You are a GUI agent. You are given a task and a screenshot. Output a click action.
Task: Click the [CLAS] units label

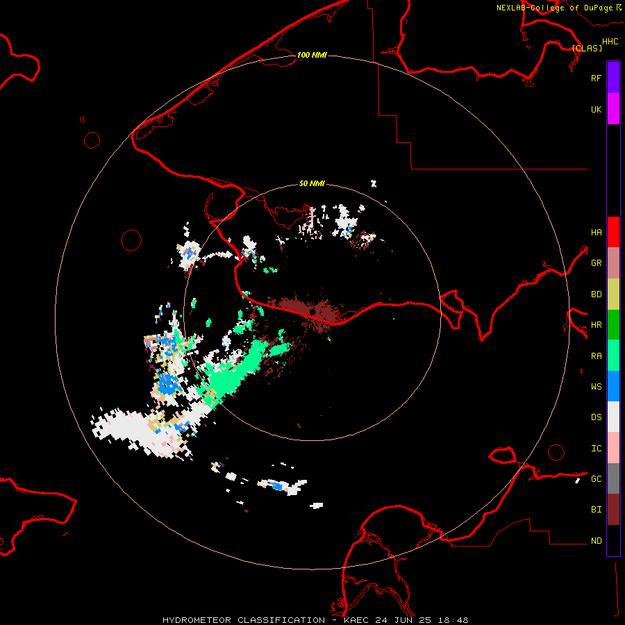point(587,48)
